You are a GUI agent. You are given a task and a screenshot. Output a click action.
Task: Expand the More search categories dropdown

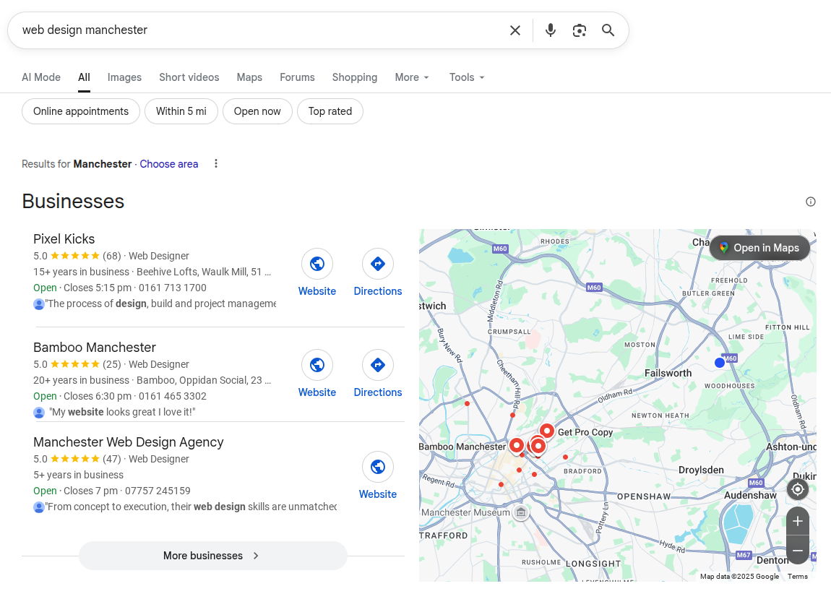(412, 77)
